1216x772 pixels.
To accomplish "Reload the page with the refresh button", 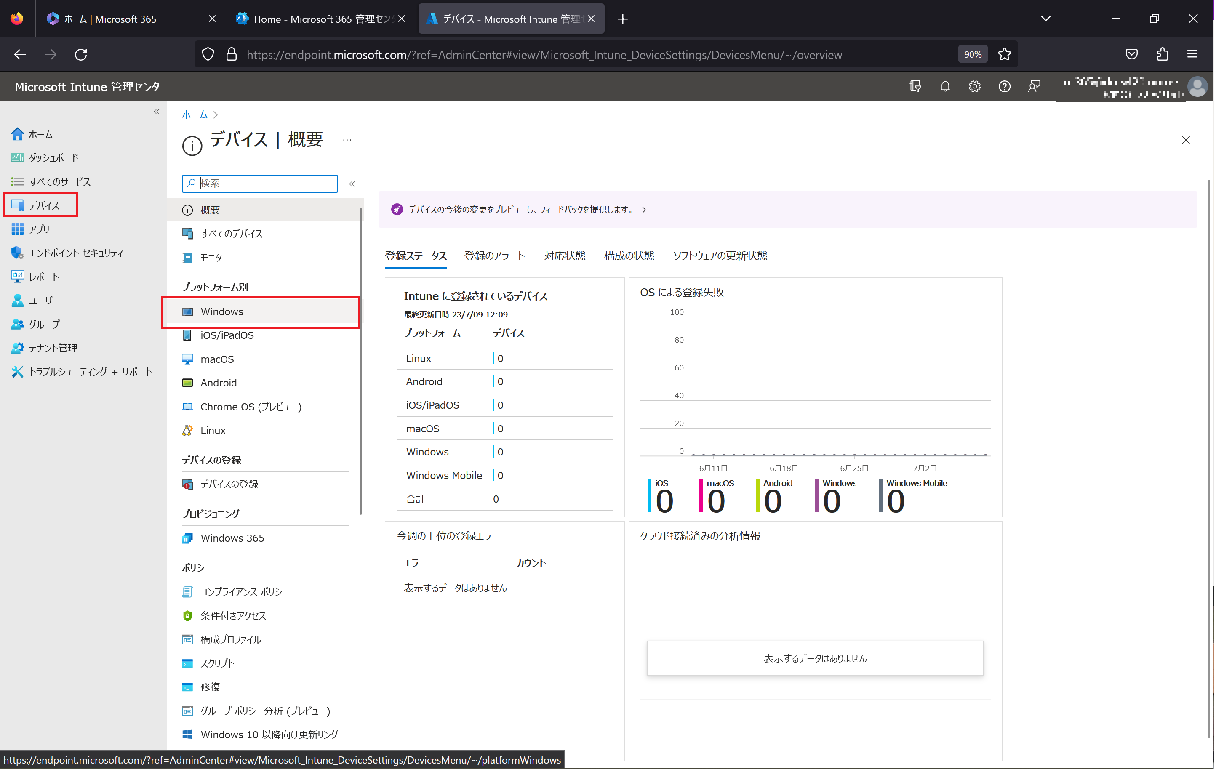I will tap(81, 55).
